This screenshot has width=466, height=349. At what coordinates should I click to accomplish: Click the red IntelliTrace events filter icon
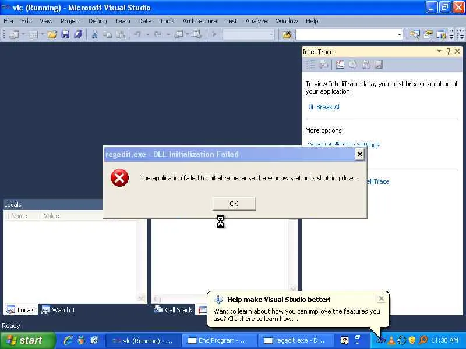tap(340, 65)
